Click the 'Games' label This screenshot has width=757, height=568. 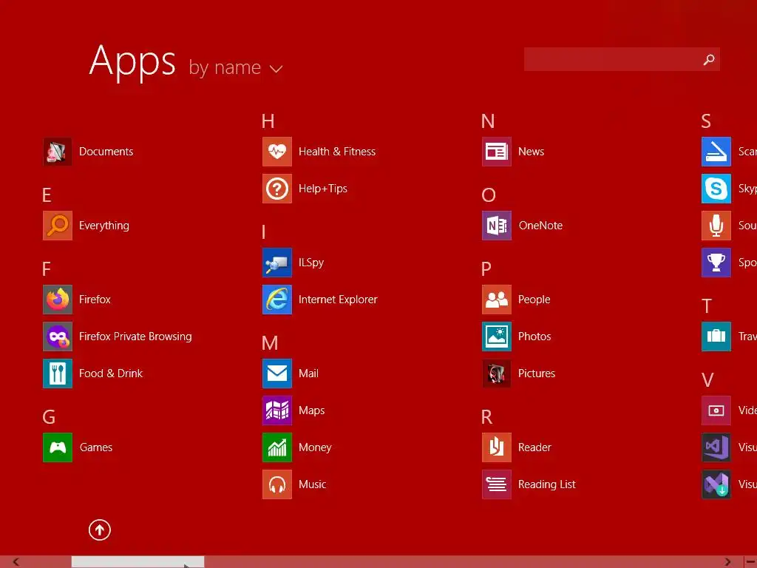click(x=96, y=447)
